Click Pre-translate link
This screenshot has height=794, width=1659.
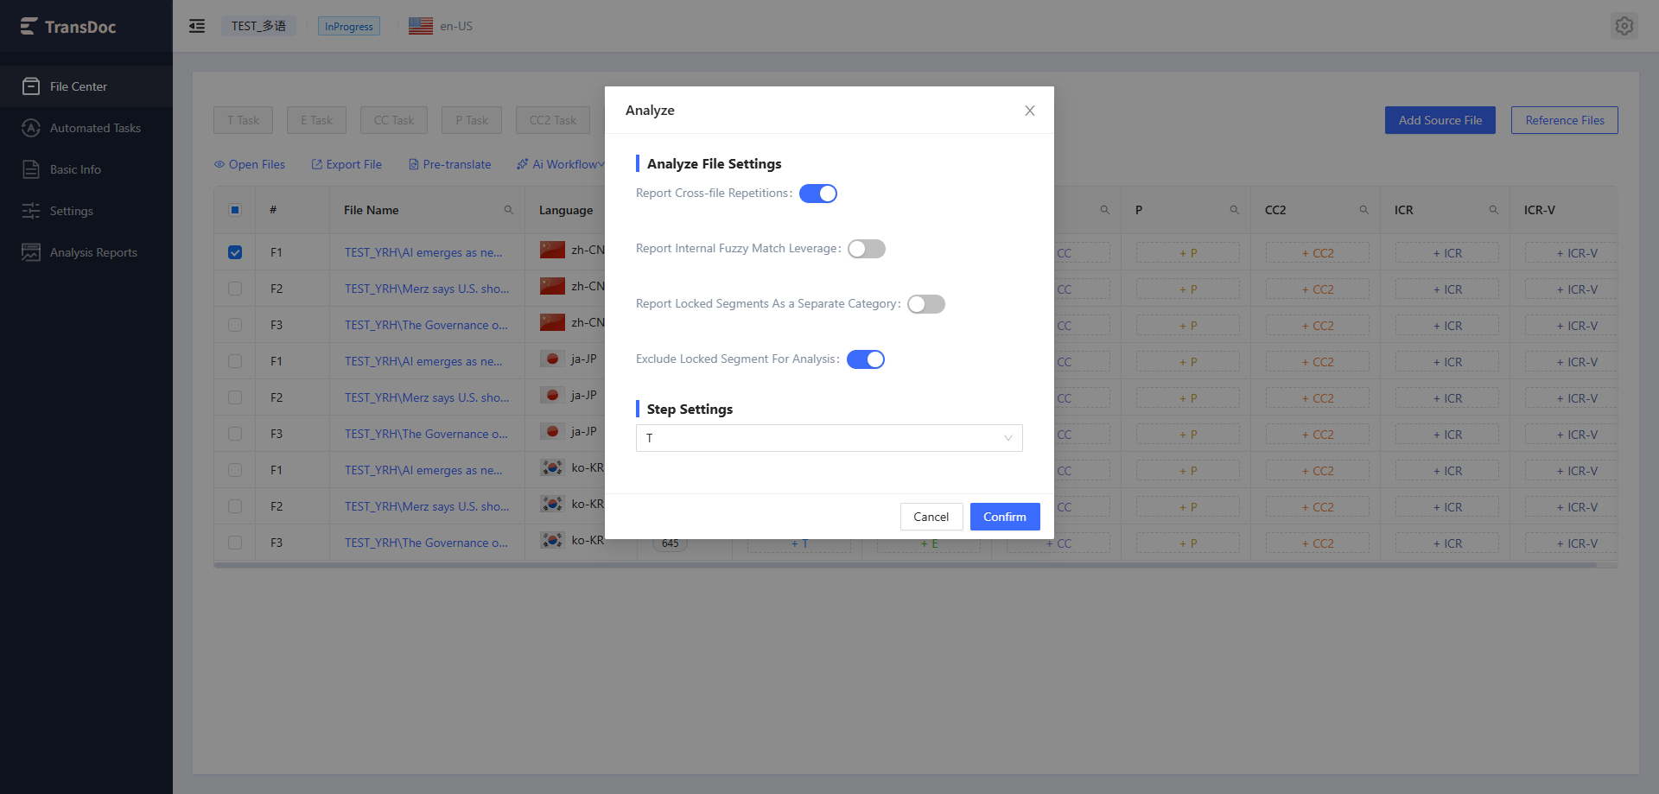coord(450,164)
